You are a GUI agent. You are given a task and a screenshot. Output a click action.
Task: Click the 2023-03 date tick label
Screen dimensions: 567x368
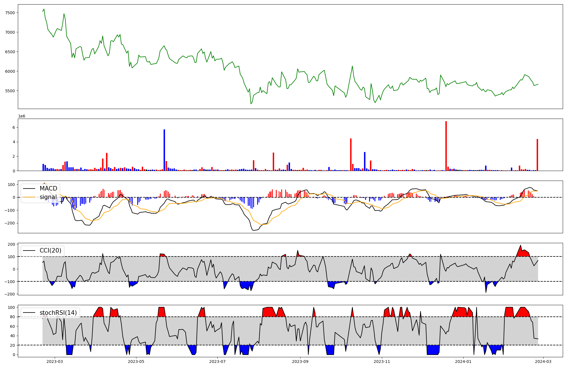(54, 361)
